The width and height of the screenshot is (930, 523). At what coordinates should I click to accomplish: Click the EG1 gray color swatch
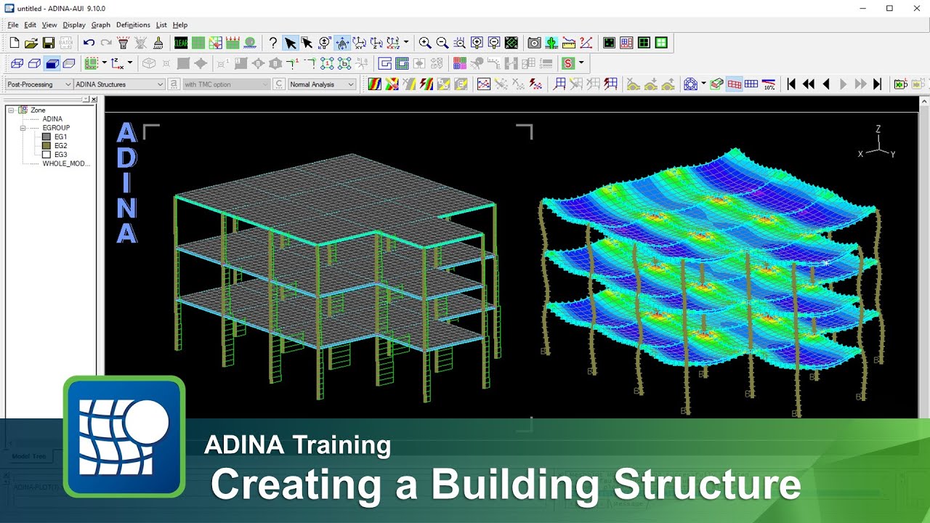[x=46, y=137]
